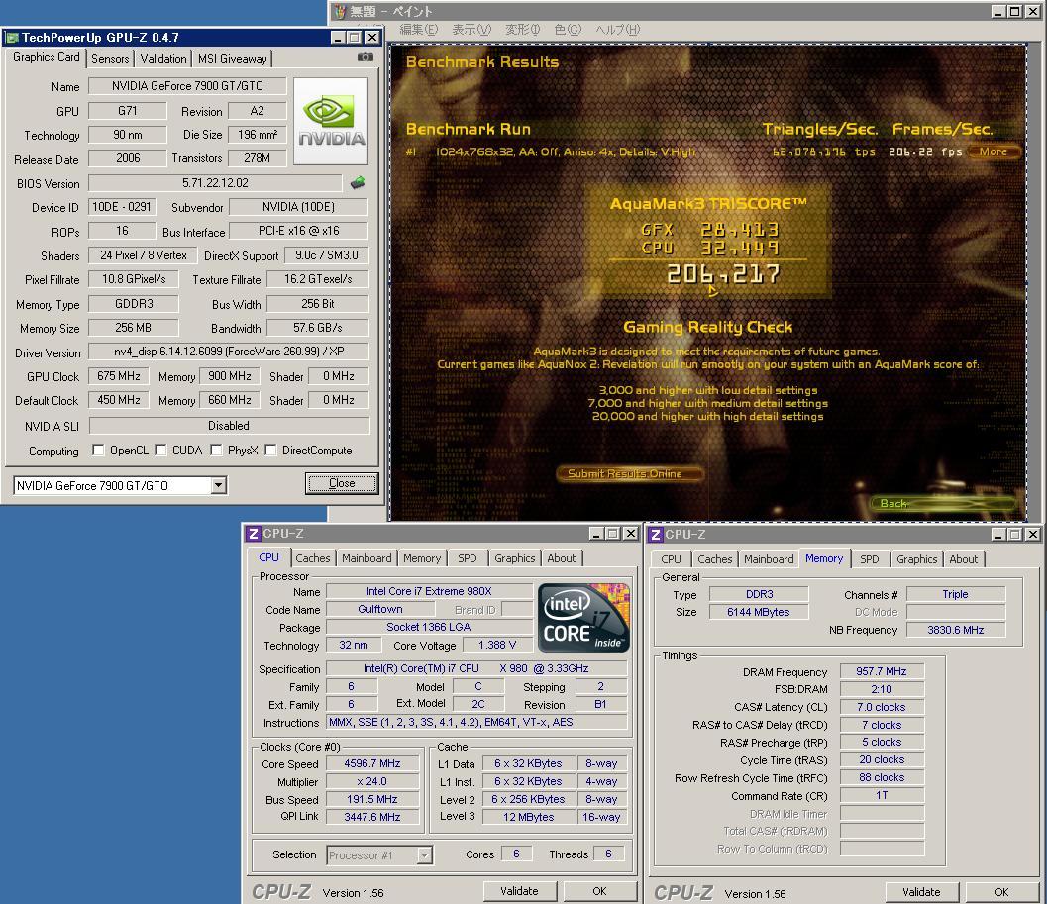Open the 表示(V) menu in Paint
This screenshot has width=1047, height=904.
(x=471, y=30)
